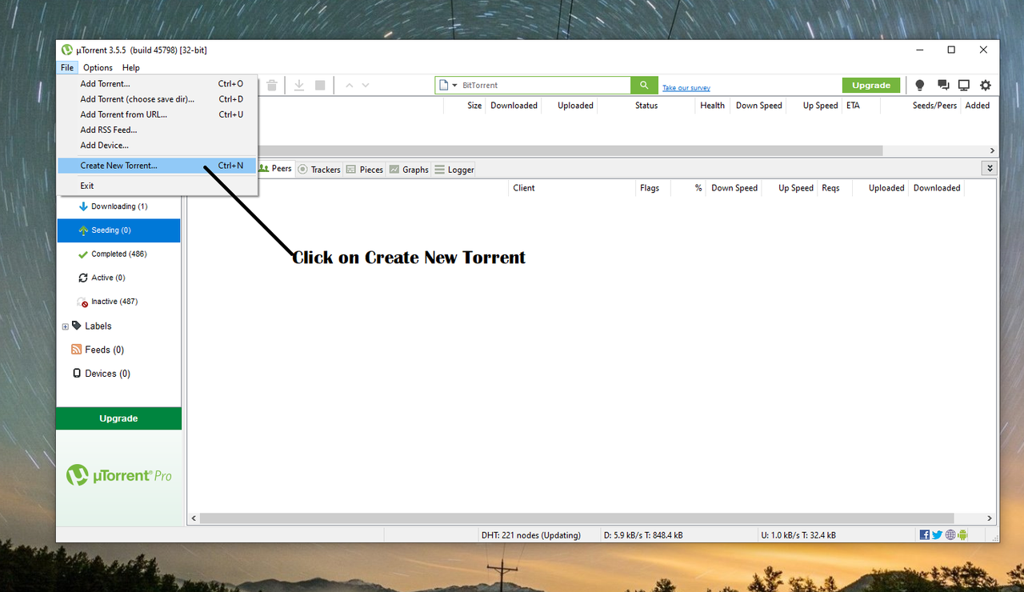Open the Take our survey link

685,86
